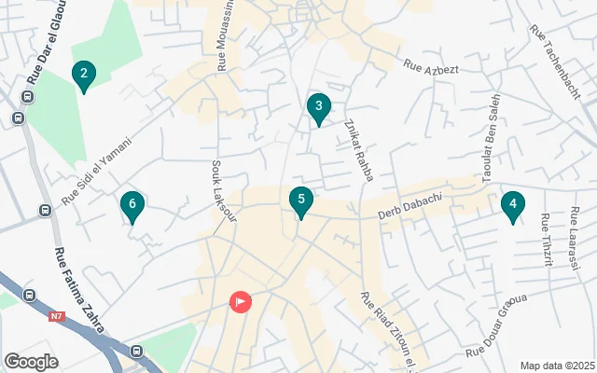The width and height of the screenshot is (597, 373).
Task: Click the N7 road shield
Action: (57, 316)
